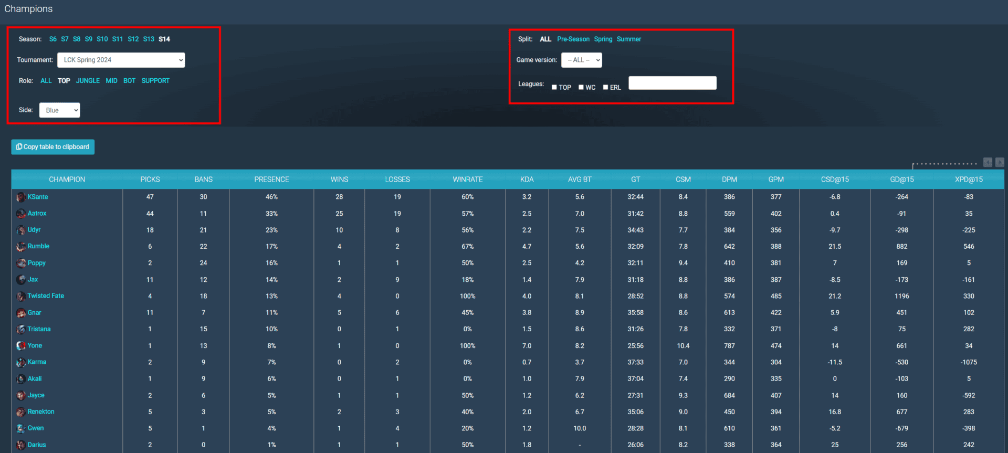The width and height of the screenshot is (1008, 453).
Task: Open the Tournament dropdown showing LCK Spring 2024
Action: (x=121, y=60)
